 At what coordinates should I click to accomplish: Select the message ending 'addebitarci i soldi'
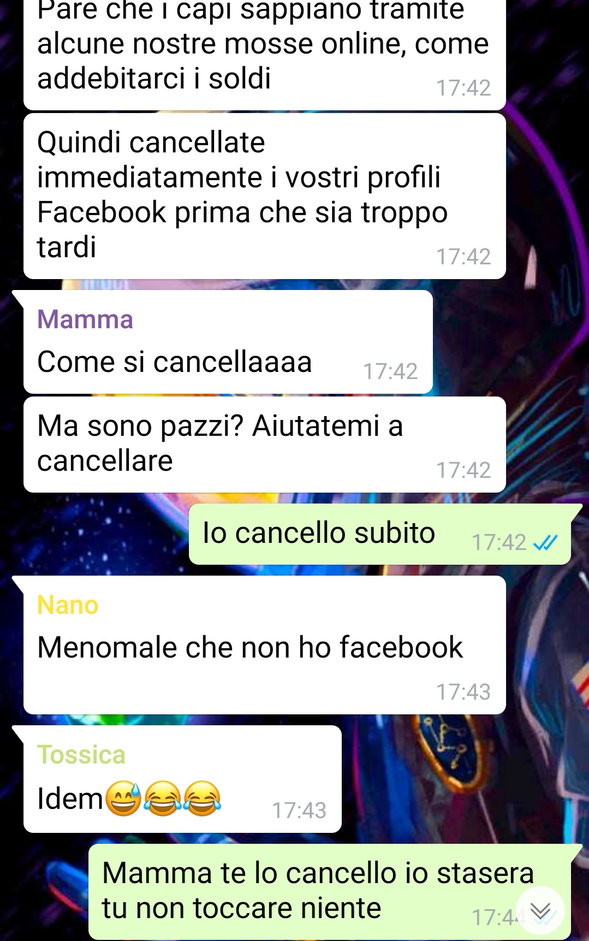[x=265, y=55]
